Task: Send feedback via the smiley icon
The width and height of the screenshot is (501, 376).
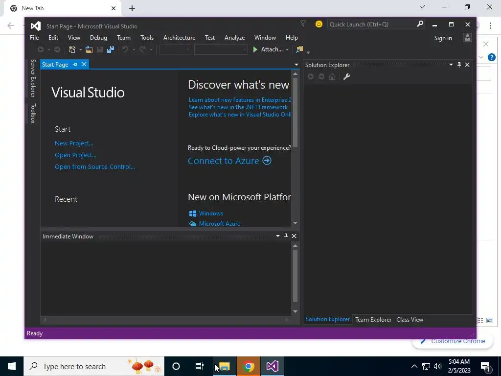Action: 319,24
